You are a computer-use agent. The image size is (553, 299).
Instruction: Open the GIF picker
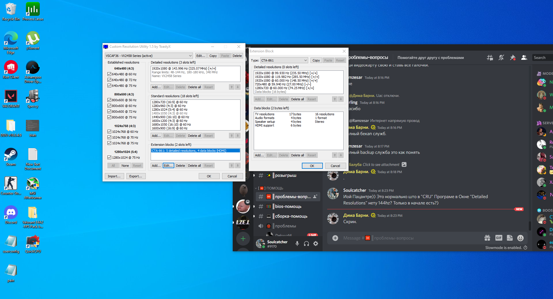coord(499,238)
